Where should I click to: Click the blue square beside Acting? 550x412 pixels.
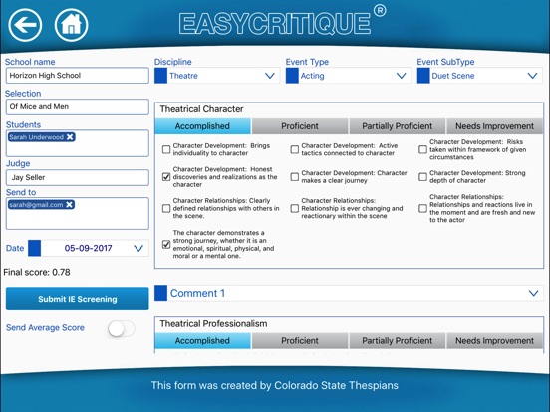click(292, 76)
